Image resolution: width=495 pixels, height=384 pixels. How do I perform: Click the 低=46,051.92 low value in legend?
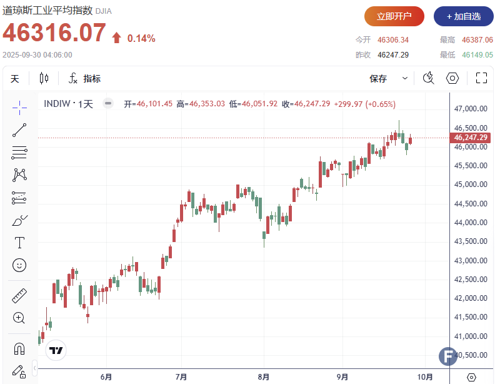point(254,104)
